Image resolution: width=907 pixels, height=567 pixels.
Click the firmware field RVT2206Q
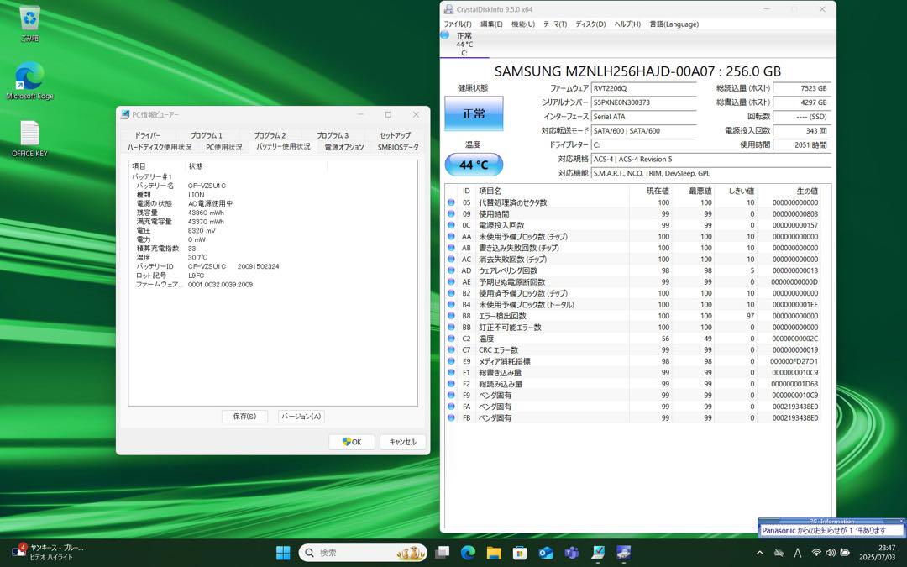click(x=644, y=88)
